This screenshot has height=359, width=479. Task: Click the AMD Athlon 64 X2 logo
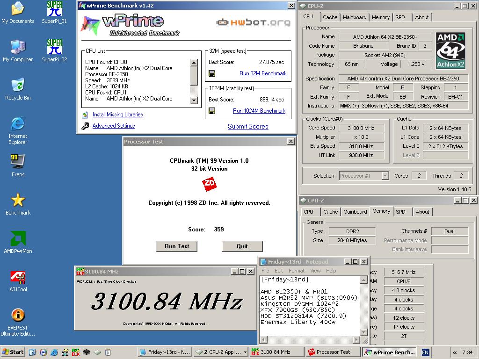pyautogui.click(x=450, y=50)
